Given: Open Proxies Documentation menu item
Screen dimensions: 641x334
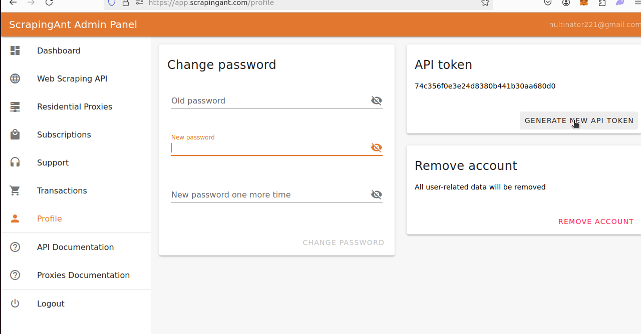Looking at the screenshot, I should pyautogui.click(x=83, y=275).
